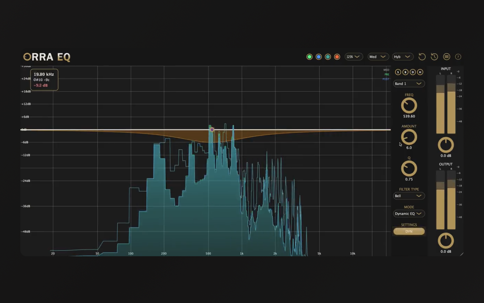Click the help question mark icon
The image size is (484, 303).
tap(458, 57)
